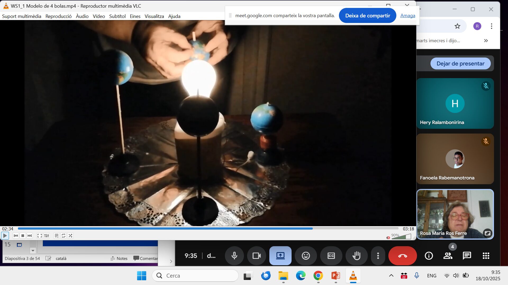508x285 pixels.
Task: Turn off camera in Meet
Action: (x=256, y=255)
